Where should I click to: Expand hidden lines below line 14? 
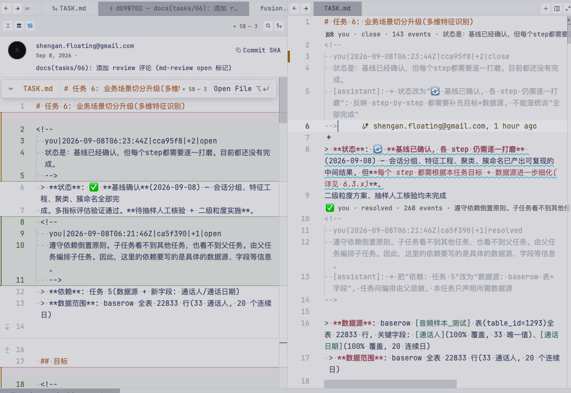click(x=7, y=327)
